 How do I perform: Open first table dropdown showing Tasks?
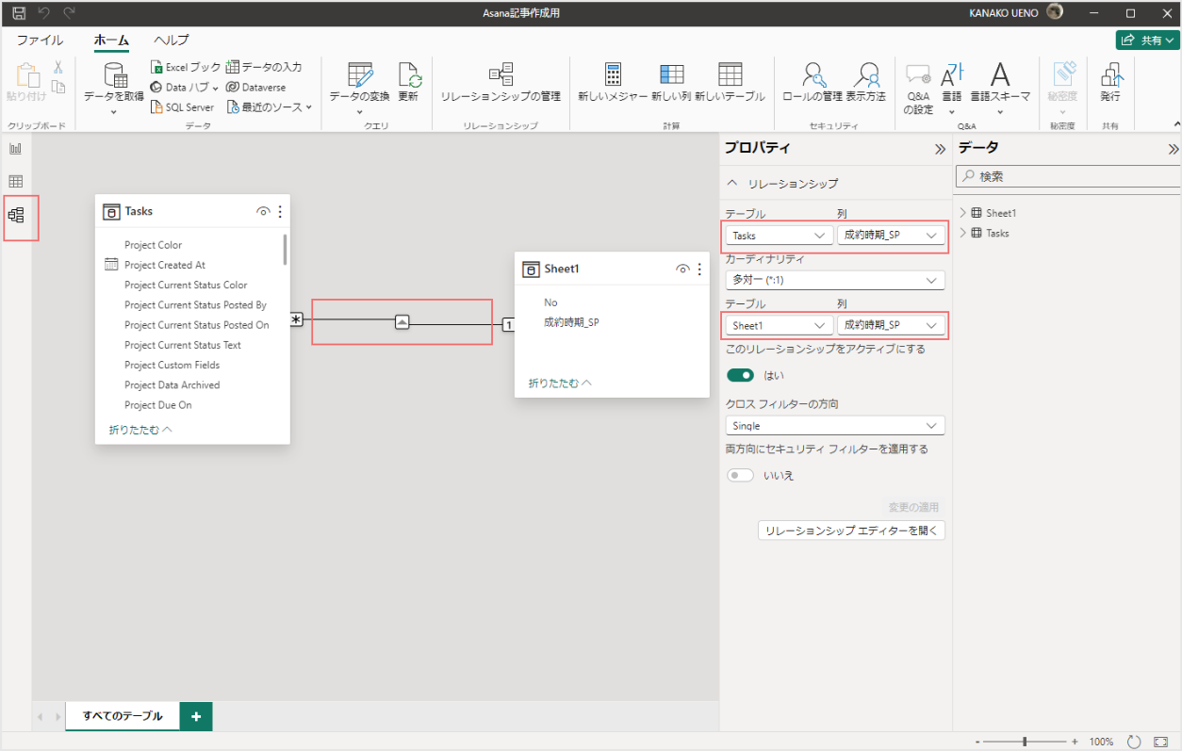(779, 236)
